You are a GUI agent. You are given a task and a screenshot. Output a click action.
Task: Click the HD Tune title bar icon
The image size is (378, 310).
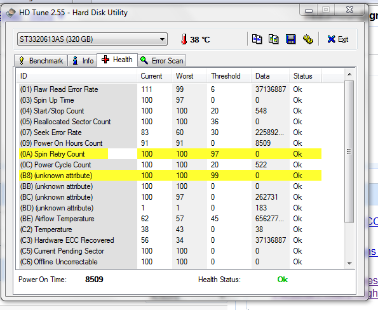click(x=11, y=13)
